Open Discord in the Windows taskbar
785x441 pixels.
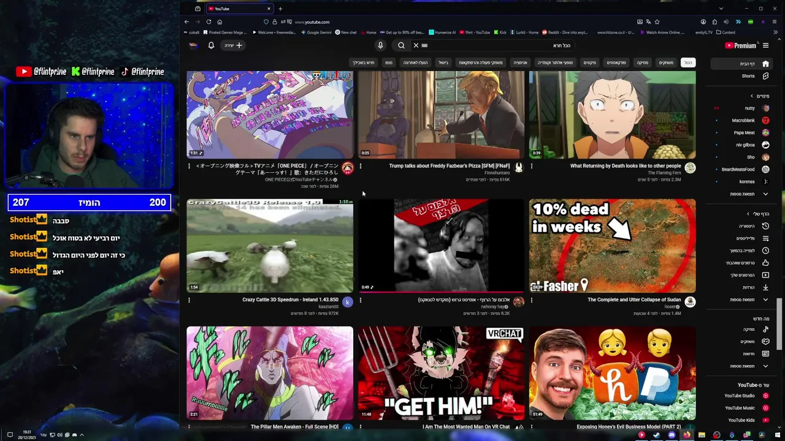coord(672,435)
